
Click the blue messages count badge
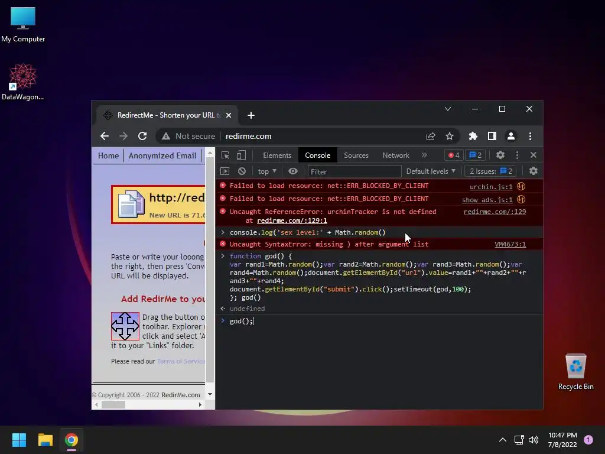tap(476, 155)
